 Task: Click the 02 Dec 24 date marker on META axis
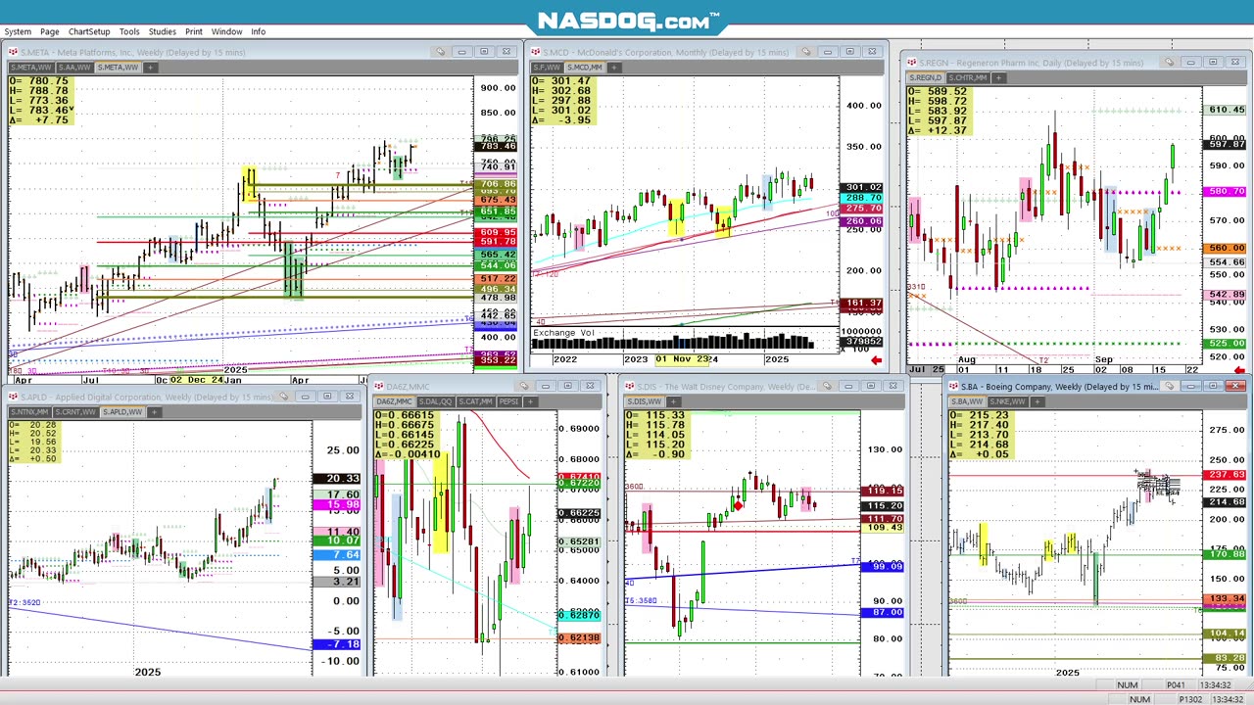(196, 380)
